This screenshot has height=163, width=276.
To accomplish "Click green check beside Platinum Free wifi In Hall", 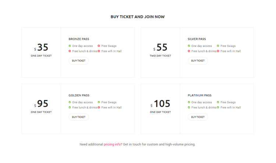I will [218, 107].
